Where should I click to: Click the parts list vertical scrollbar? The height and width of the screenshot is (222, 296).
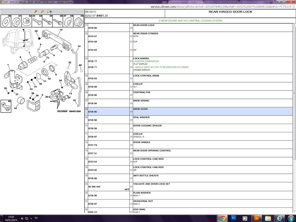click(x=294, y=118)
